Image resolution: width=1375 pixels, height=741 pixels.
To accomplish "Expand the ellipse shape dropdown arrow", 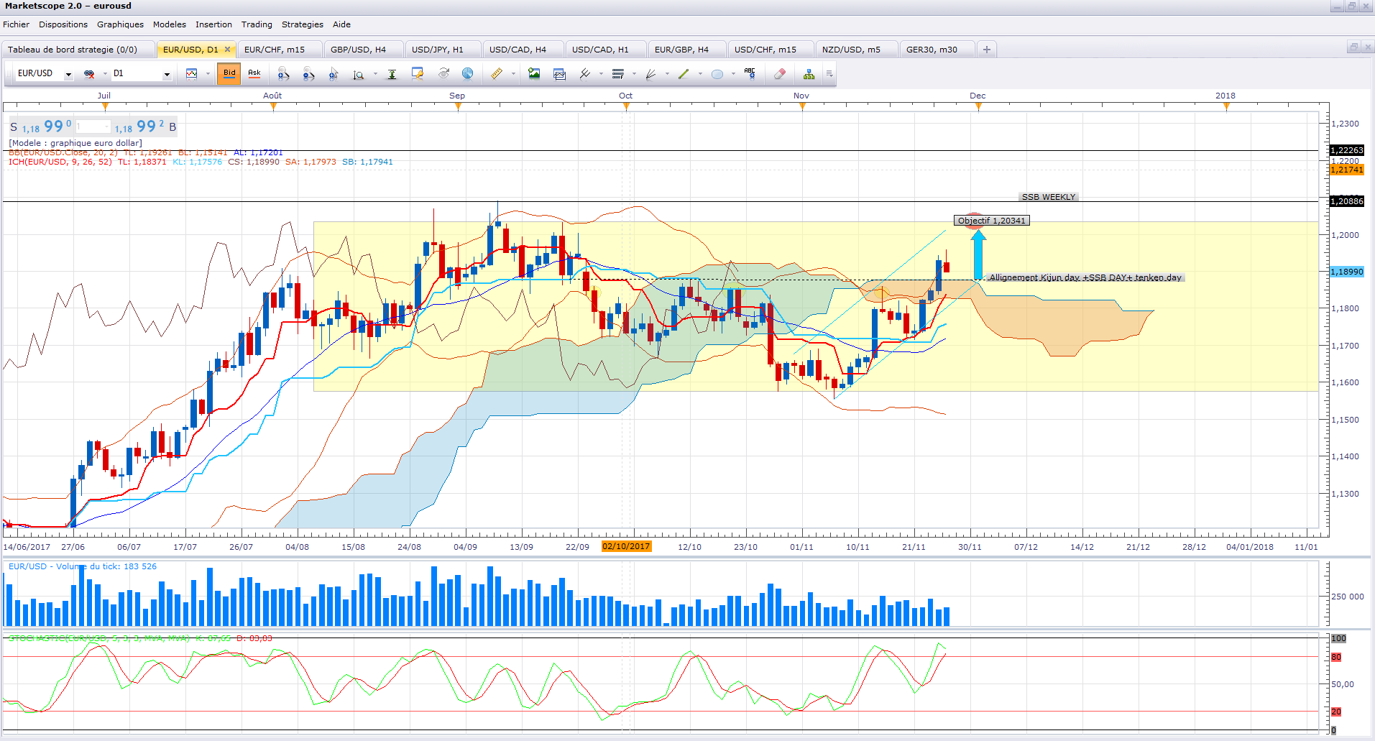I will [733, 73].
